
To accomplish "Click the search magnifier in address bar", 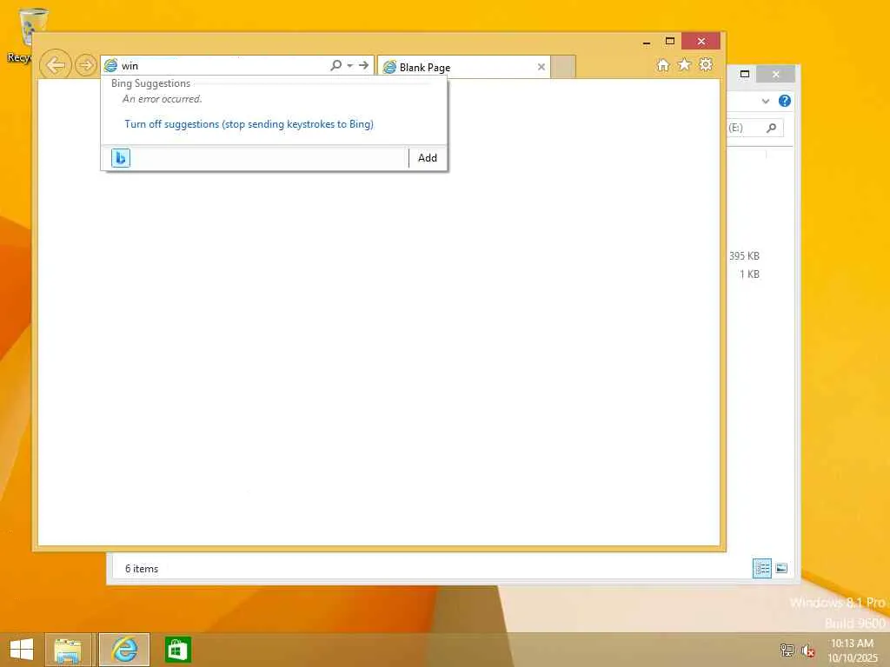I will [336, 65].
